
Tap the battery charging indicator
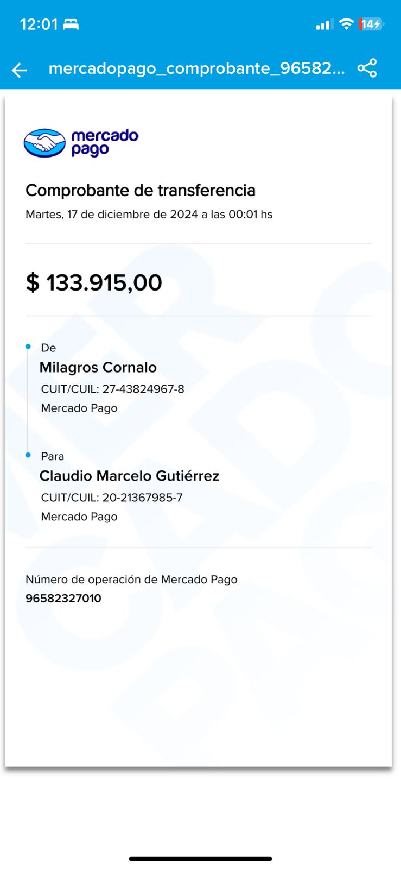[371, 24]
